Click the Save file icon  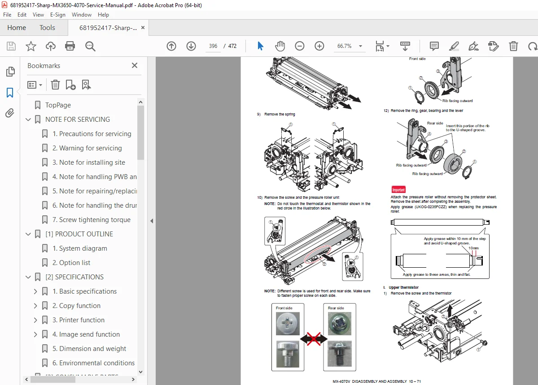click(x=11, y=46)
